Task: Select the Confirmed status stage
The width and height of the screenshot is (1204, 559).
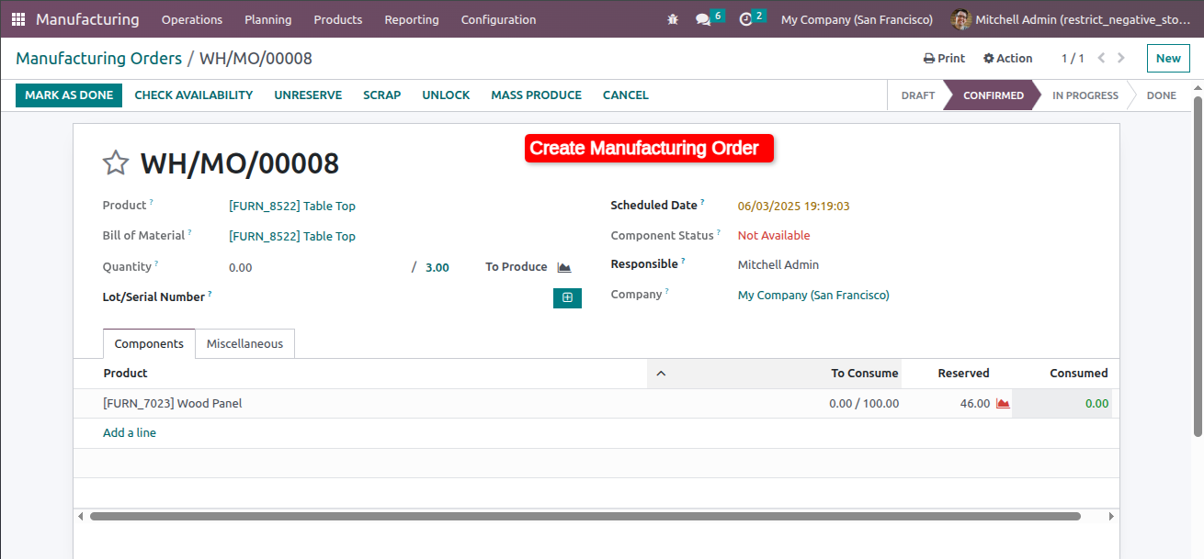Action: click(994, 95)
